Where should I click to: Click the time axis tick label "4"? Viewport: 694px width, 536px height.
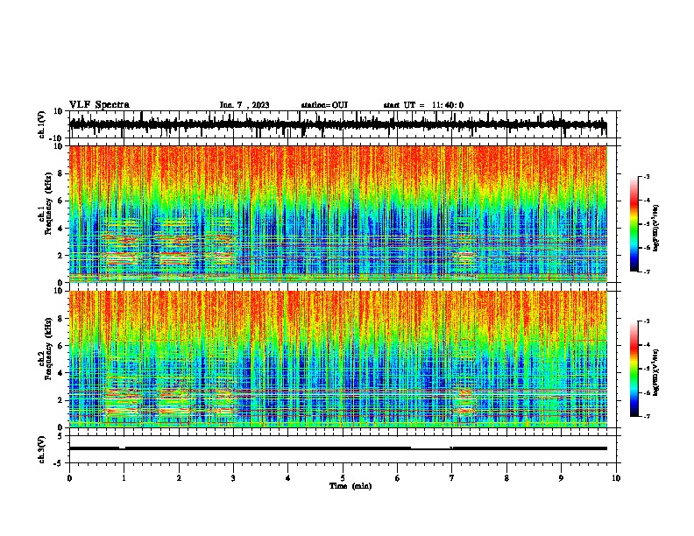(288, 478)
